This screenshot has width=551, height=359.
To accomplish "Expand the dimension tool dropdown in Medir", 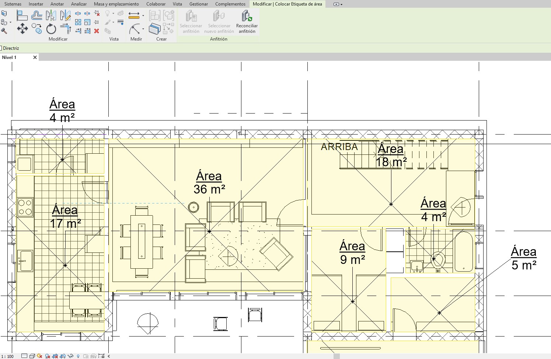I will tap(143, 29).
